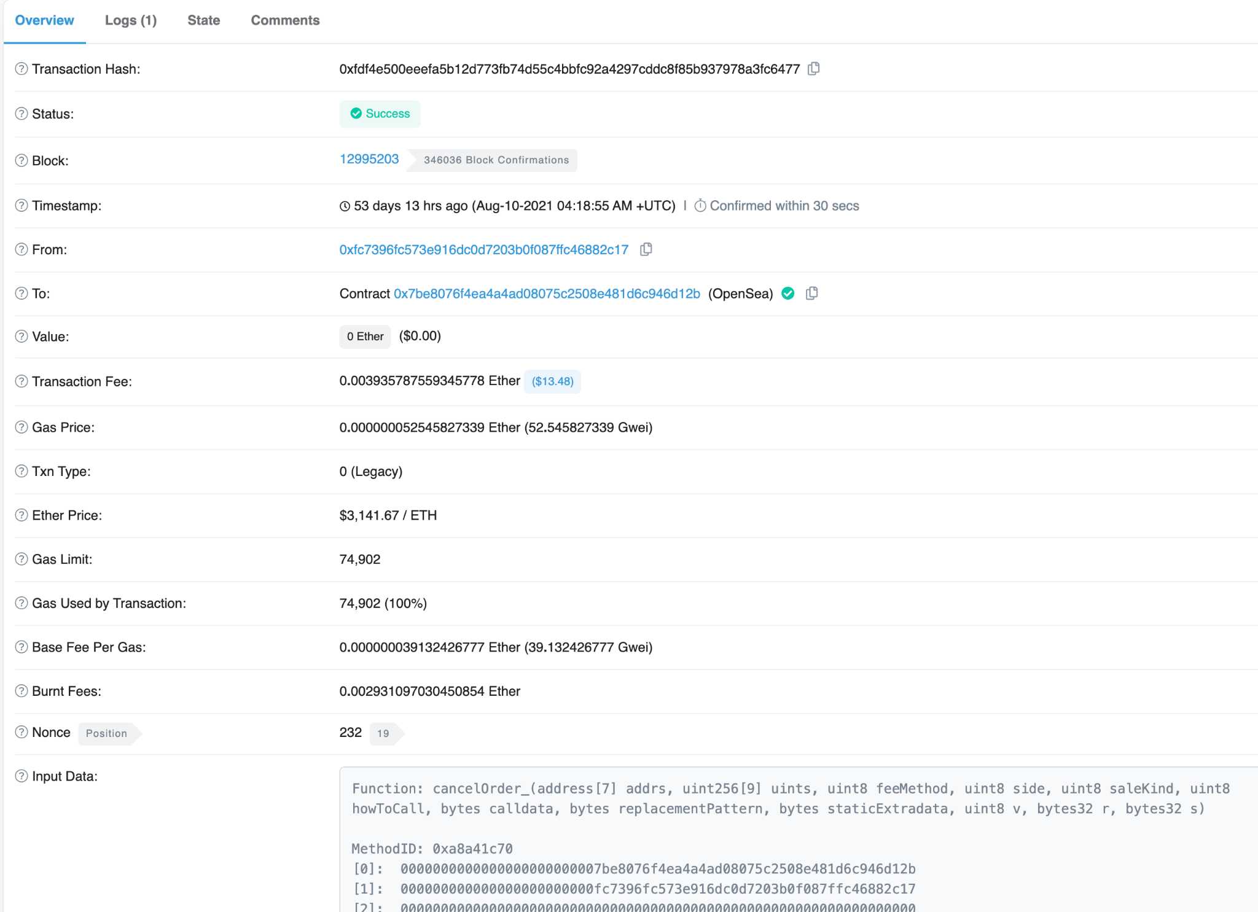Copy the transaction hash to clipboard
Image resolution: width=1258 pixels, height=912 pixels.
click(814, 69)
